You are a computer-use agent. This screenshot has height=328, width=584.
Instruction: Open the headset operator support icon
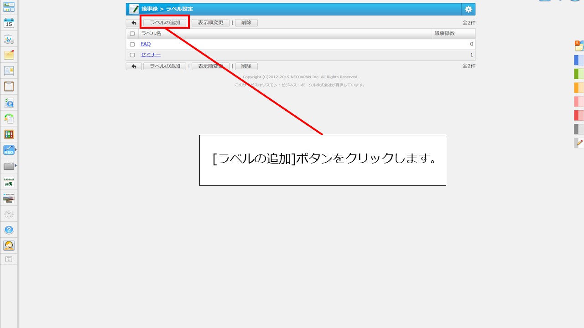tap(9, 246)
